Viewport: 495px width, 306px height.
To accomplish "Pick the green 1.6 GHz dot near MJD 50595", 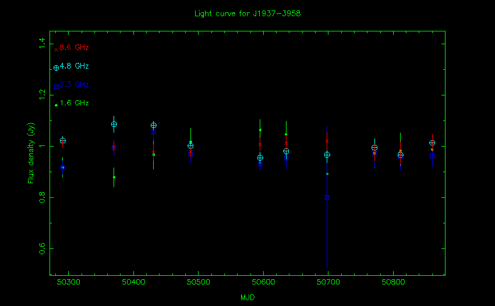I will (260, 130).
